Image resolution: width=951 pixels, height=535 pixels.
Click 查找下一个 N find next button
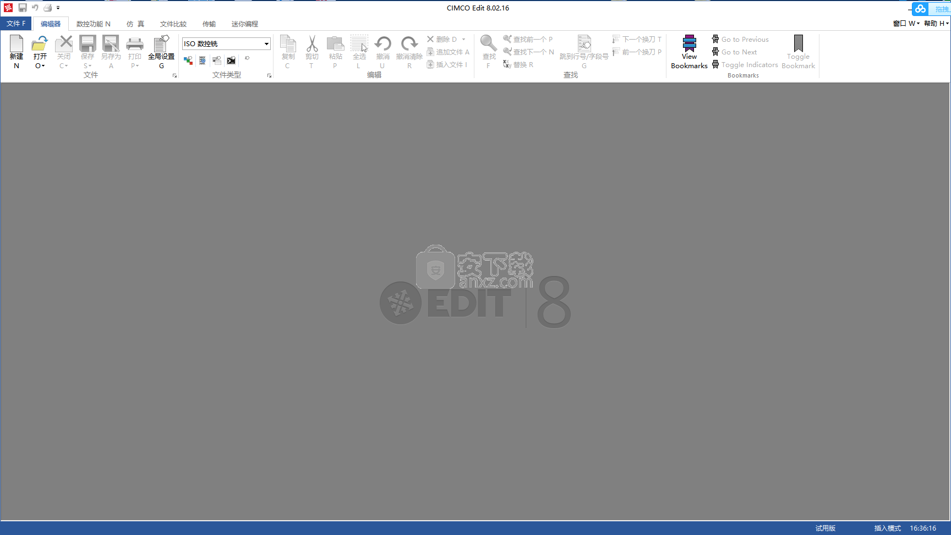[x=528, y=52]
